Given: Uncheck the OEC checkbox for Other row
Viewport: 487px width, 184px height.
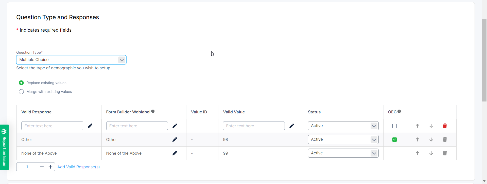Looking at the screenshot, I should [x=394, y=139].
